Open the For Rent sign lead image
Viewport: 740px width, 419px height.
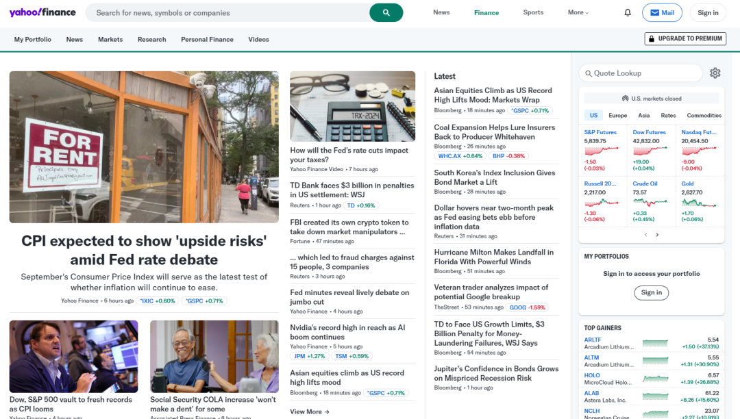tap(144, 147)
